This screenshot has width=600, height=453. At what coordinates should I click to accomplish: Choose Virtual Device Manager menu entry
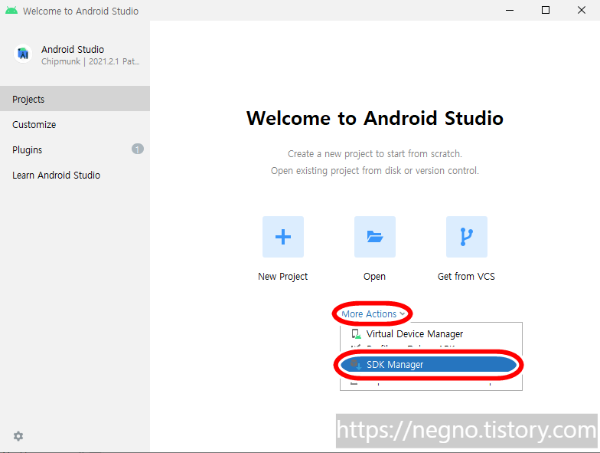point(431,334)
